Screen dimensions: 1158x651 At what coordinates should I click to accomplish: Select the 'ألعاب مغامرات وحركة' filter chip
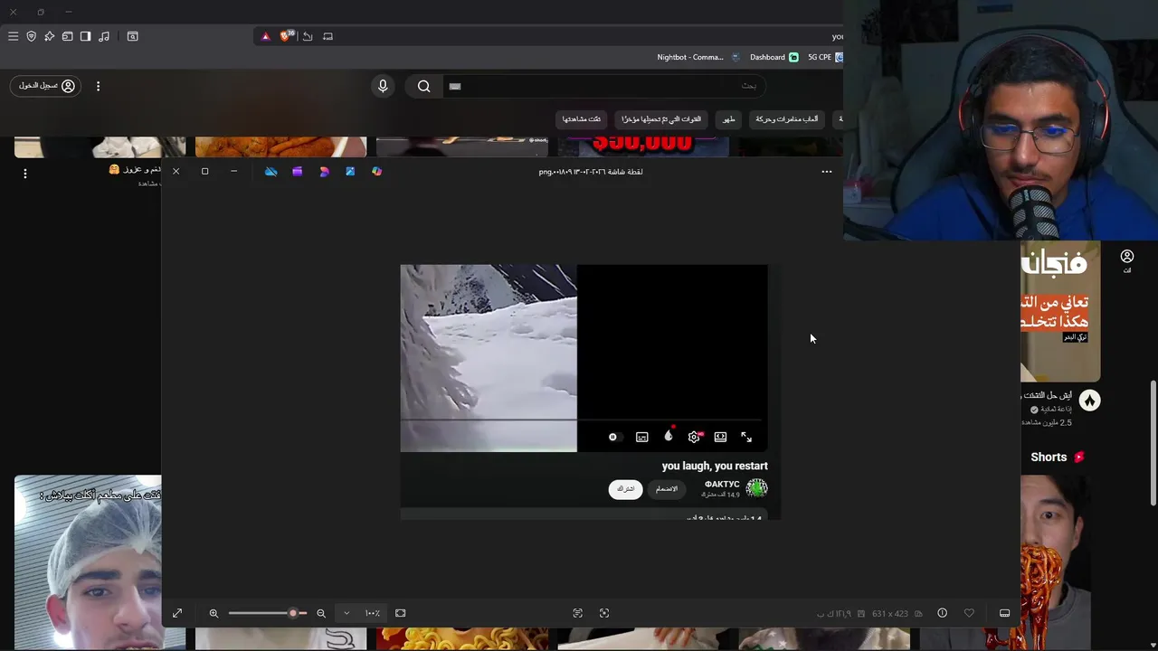coord(786,119)
